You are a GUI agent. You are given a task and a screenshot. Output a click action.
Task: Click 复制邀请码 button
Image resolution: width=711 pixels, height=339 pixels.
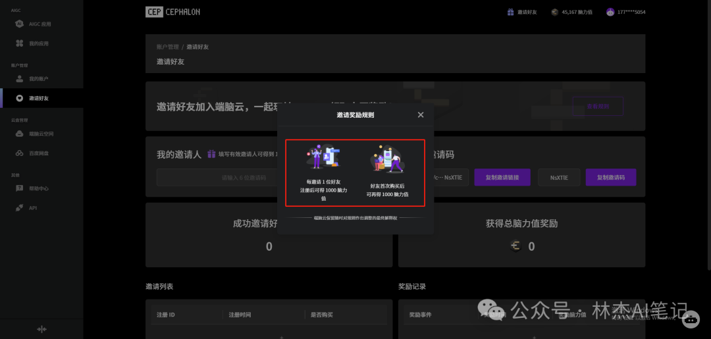click(611, 177)
